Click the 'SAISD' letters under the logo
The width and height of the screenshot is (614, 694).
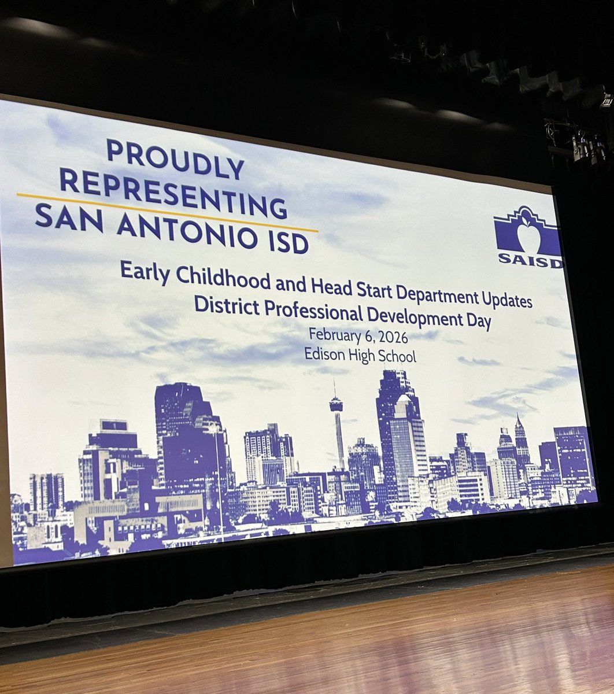click(530, 261)
